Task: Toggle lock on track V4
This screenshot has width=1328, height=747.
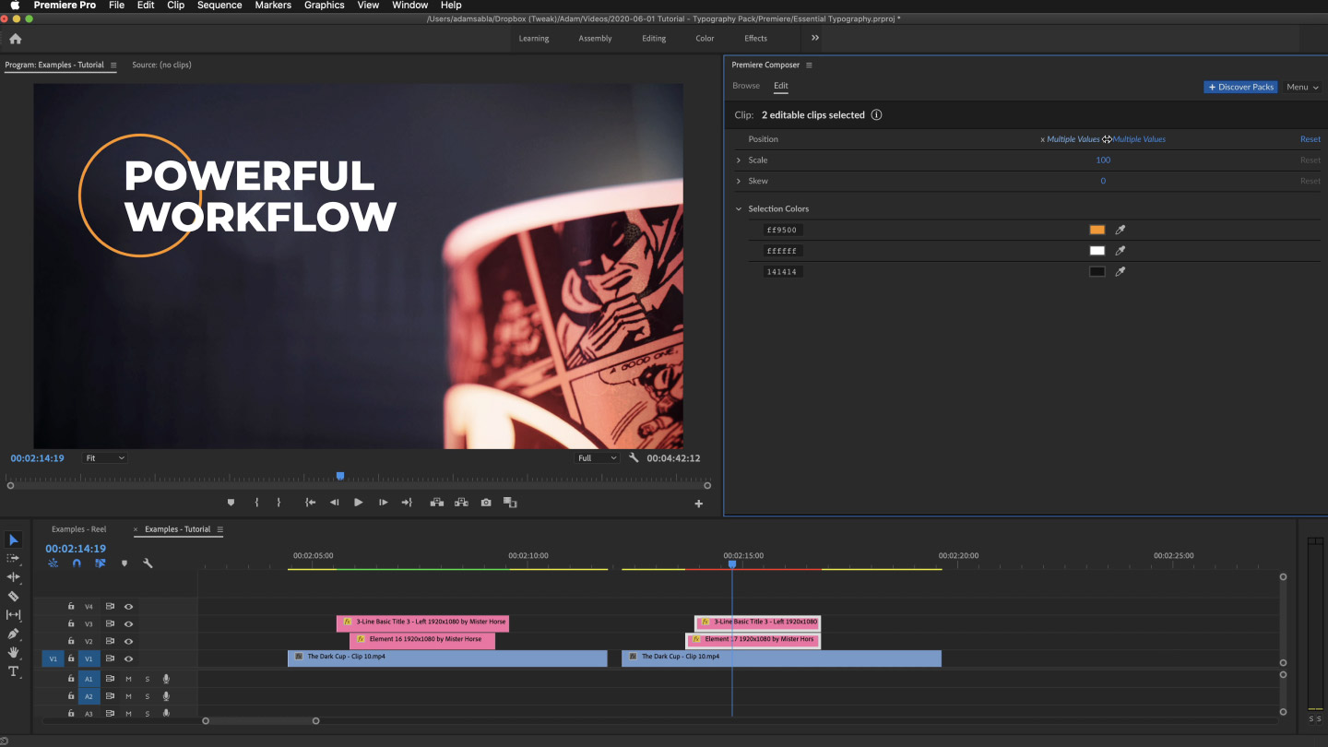Action: click(71, 607)
